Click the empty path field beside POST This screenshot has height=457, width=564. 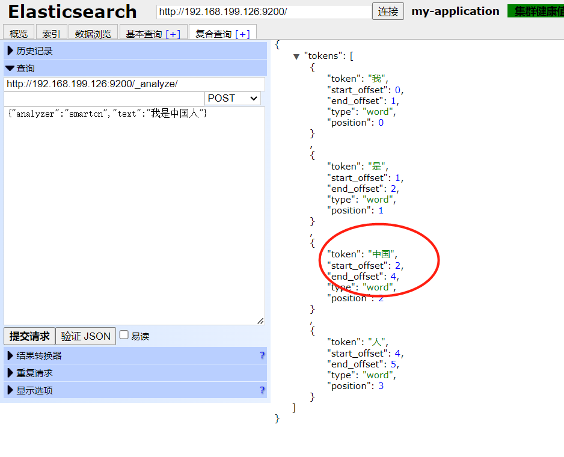104,98
